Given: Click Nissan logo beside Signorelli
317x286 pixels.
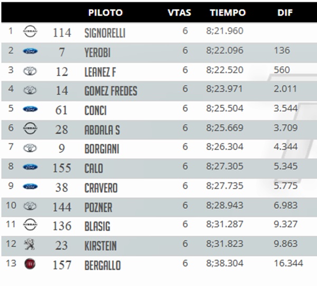Looking at the screenshot, I should click(x=30, y=31).
